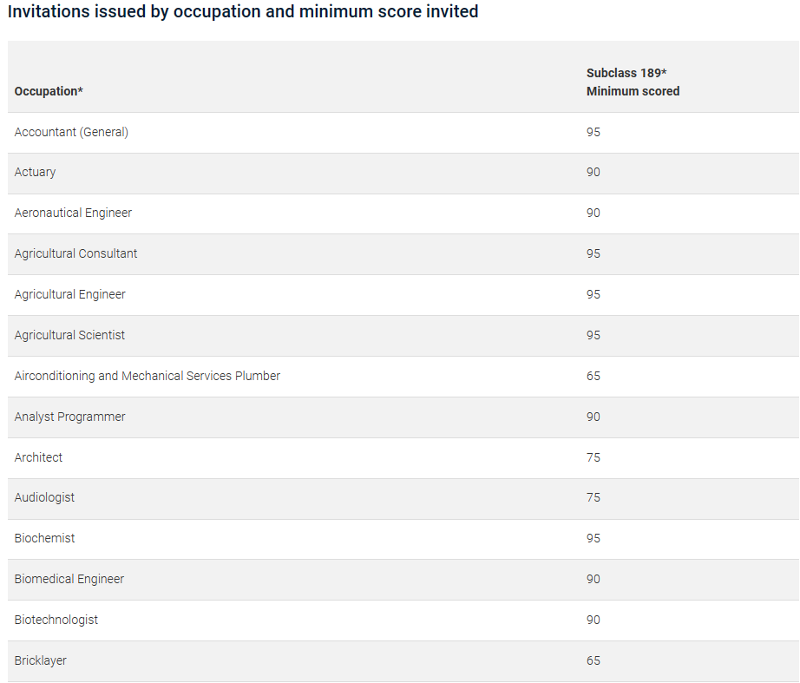Click the Biomedical Engineer occupation cell
The height and width of the screenshot is (683, 800).
point(69,579)
